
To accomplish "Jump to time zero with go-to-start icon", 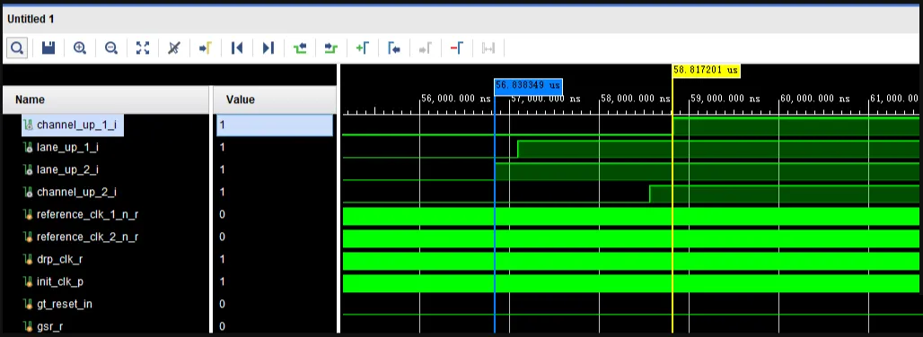I will coord(237,48).
